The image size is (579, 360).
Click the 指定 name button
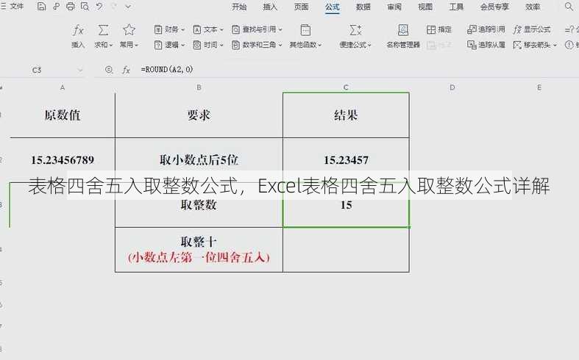[439, 29]
